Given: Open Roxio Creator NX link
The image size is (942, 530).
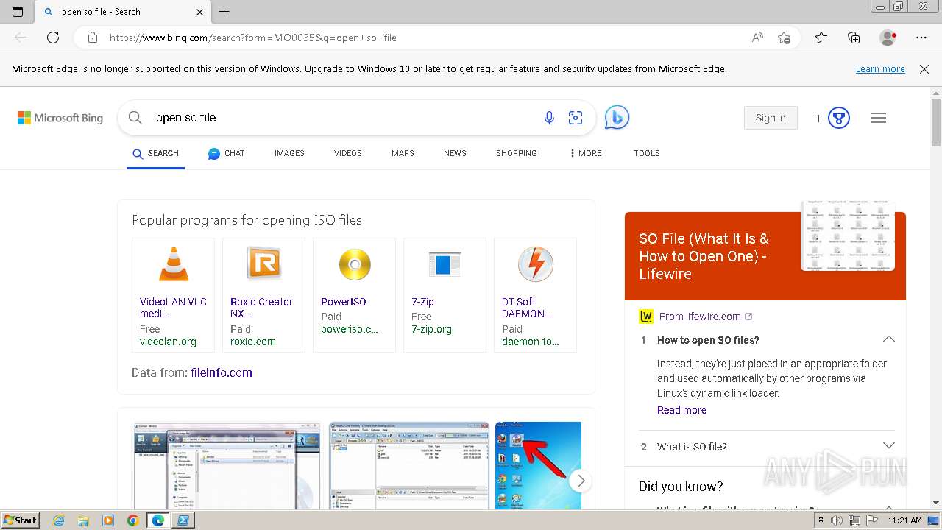Looking at the screenshot, I should coord(261,308).
